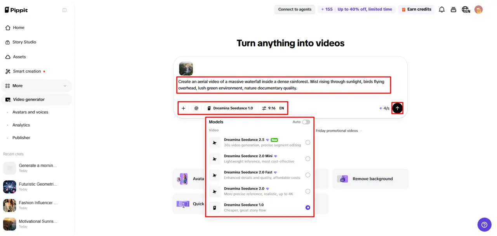Image resolution: width=497 pixels, height=236 pixels.
Task: Click the Assets cloud icon
Action: tap(8, 57)
